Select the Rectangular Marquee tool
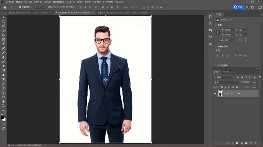Viewport: 263px width, 147px height. [x=3, y=22]
